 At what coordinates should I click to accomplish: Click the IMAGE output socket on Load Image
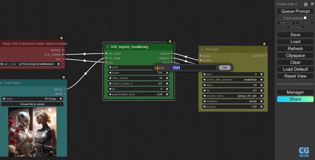point(65,89)
